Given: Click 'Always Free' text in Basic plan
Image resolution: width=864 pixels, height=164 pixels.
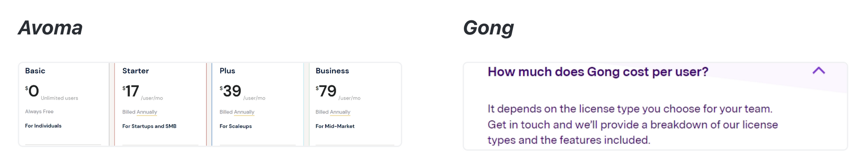Looking at the screenshot, I should pyautogui.click(x=39, y=112).
